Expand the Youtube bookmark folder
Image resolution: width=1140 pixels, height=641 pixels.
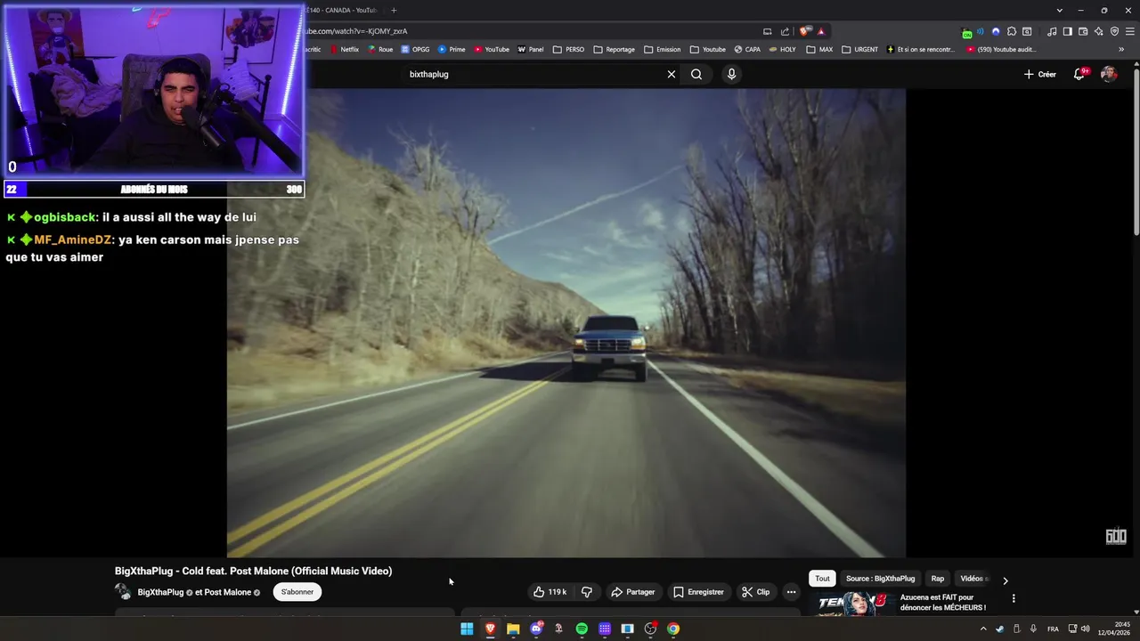click(707, 49)
